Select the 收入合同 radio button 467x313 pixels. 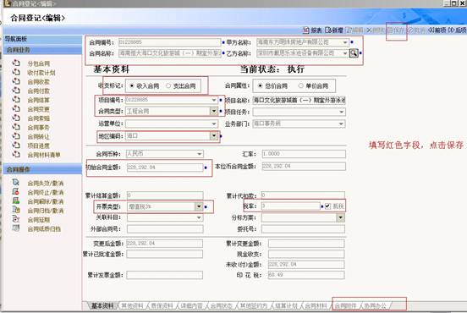pyautogui.click(x=132, y=85)
